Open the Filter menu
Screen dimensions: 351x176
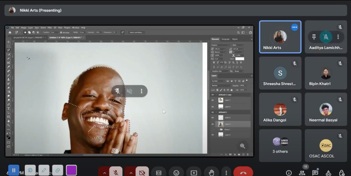click(50, 28)
